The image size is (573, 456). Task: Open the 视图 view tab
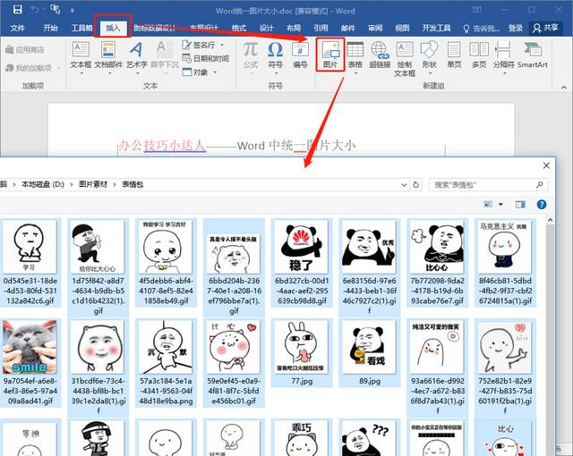pyautogui.click(x=402, y=28)
